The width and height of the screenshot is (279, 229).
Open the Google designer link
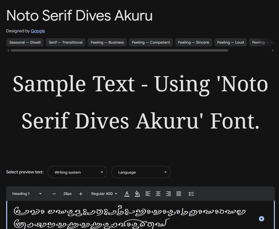click(x=38, y=31)
